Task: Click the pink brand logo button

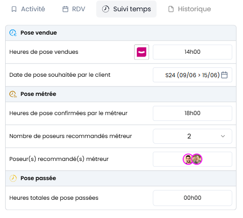Action: coord(142,52)
